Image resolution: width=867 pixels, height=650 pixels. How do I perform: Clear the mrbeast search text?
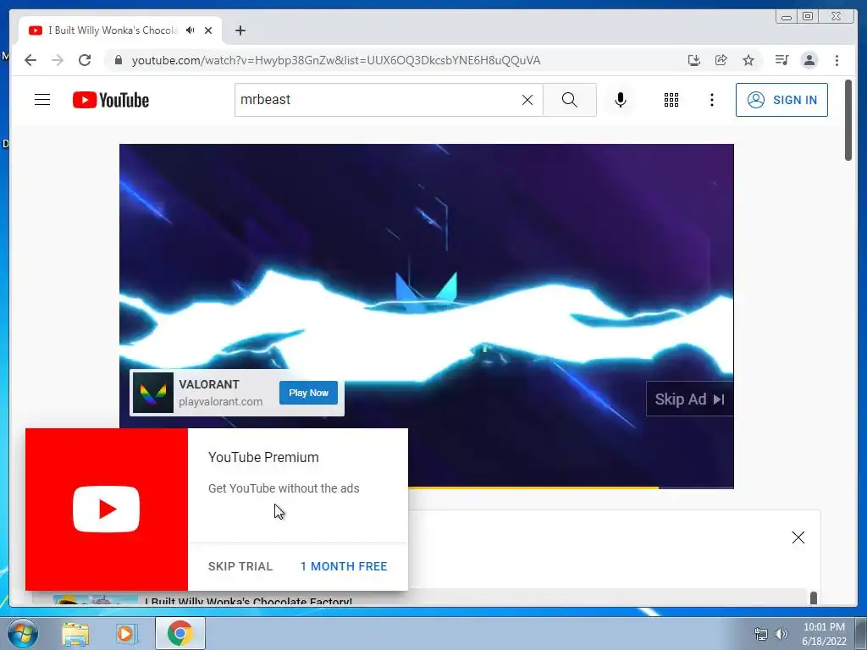click(x=527, y=100)
